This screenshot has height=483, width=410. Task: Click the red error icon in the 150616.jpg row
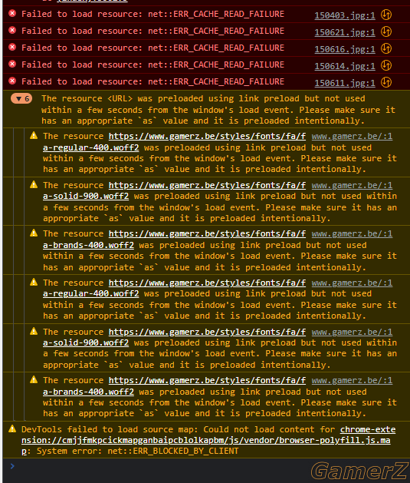click(12, 47)
